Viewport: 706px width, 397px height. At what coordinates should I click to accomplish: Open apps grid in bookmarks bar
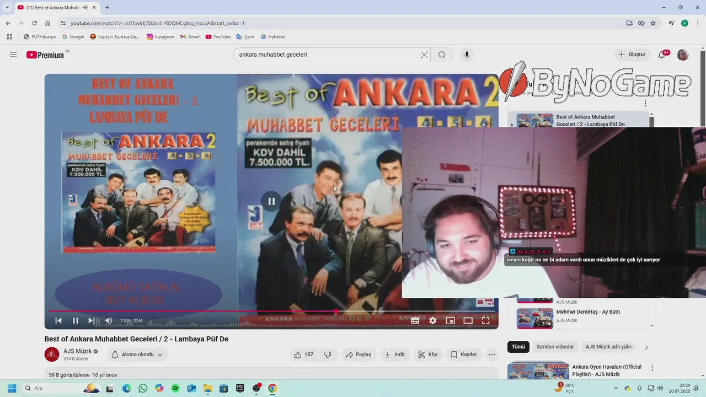pyautogui.click(x=9, y=37)
